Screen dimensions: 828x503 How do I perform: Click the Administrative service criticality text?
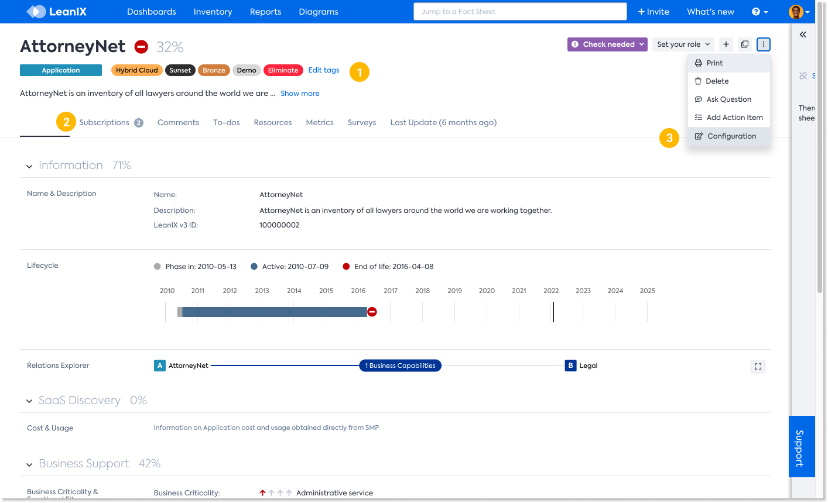pos(334,493)
